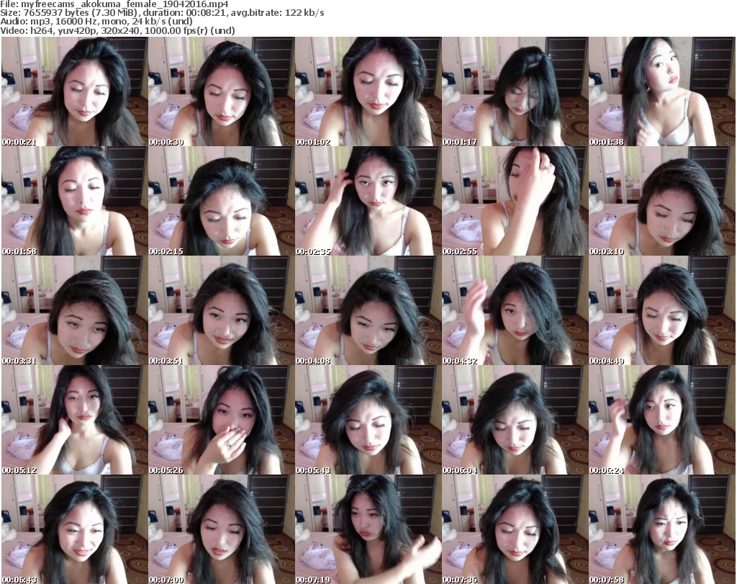The image size is (737, 584).
Task: Click the thumbnail timestamped 00:00:21
Action: pos(74,91)
